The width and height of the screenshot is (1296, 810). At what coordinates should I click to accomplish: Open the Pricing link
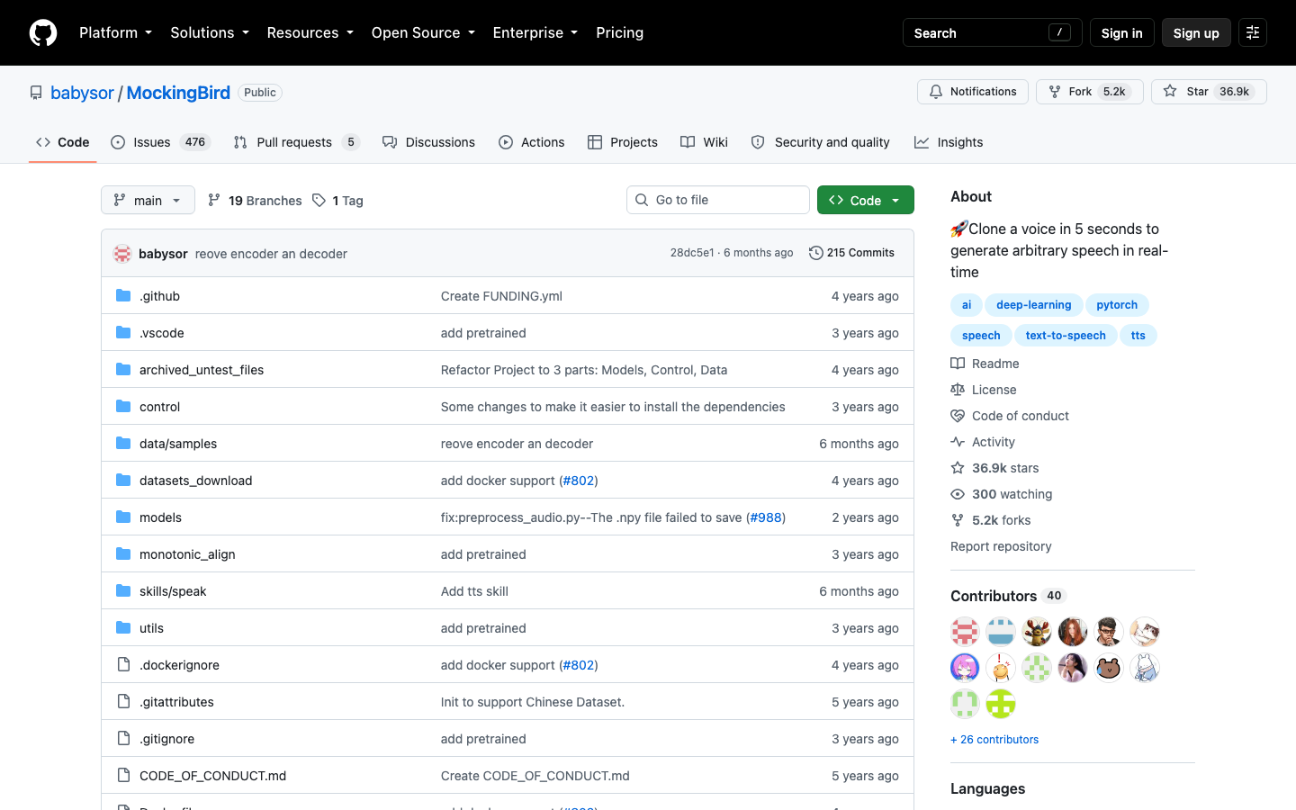click(620, 32)
